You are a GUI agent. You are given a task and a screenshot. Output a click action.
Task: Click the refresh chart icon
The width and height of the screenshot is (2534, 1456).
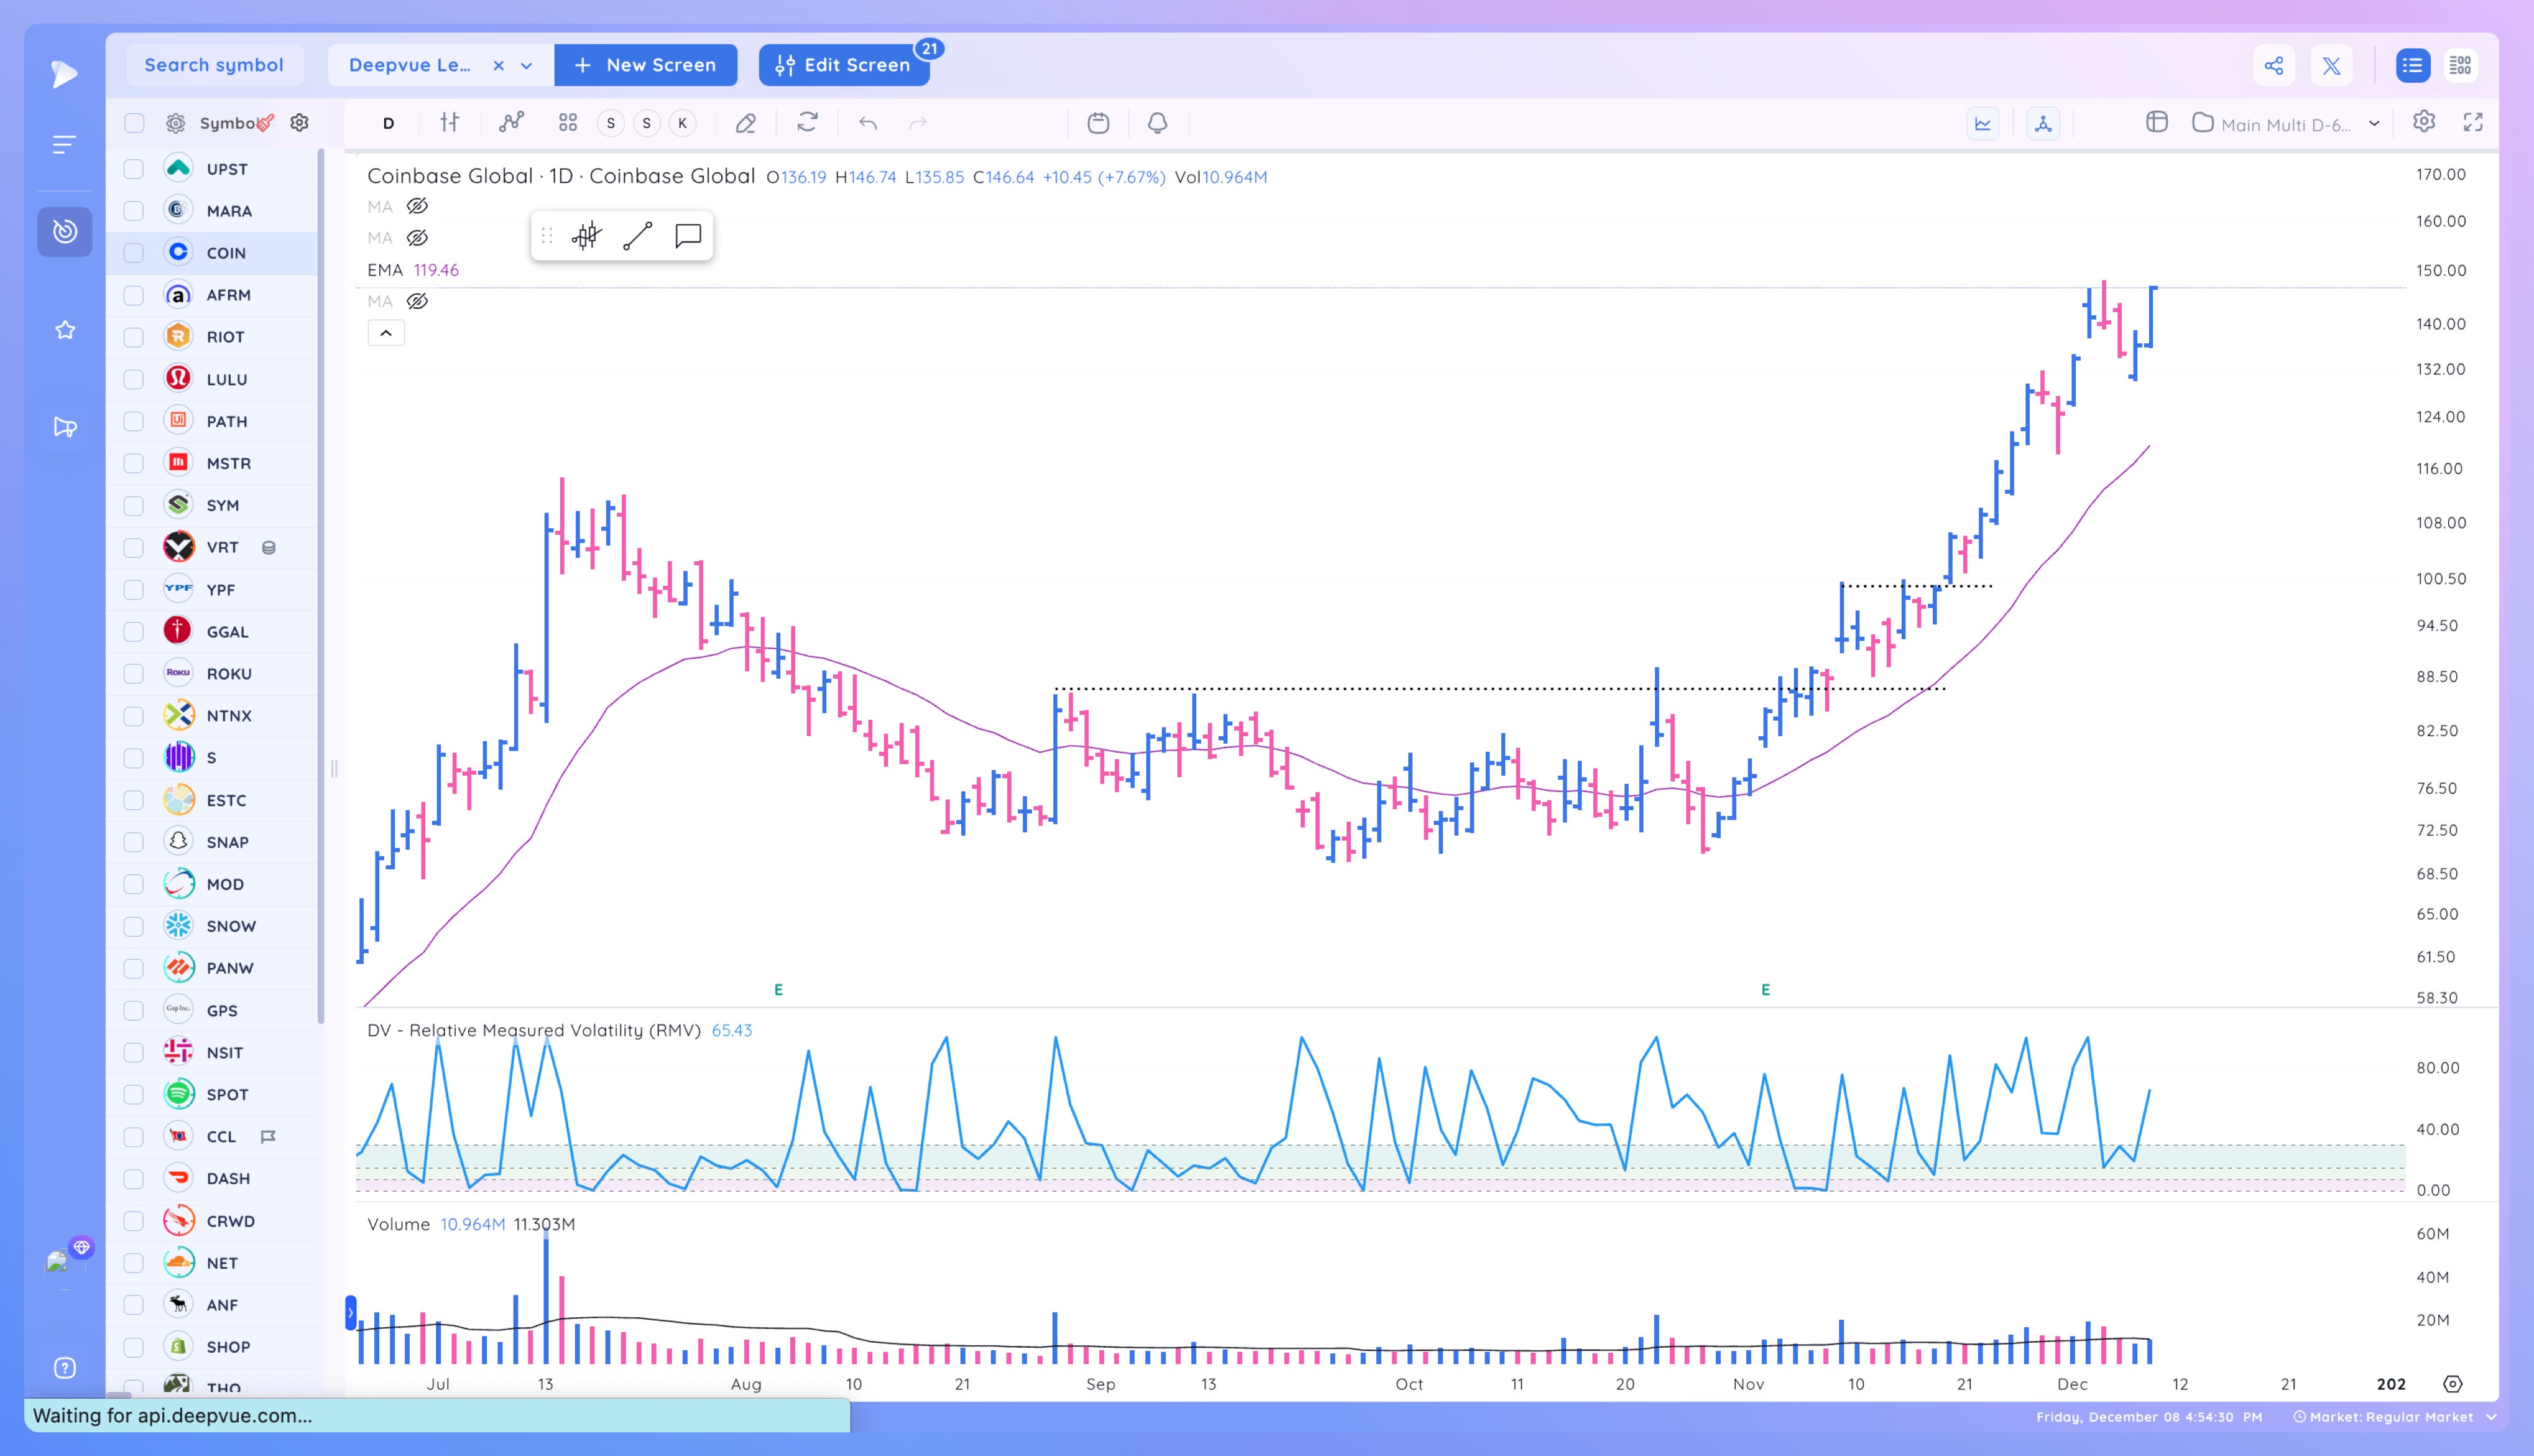coord(807,123)
